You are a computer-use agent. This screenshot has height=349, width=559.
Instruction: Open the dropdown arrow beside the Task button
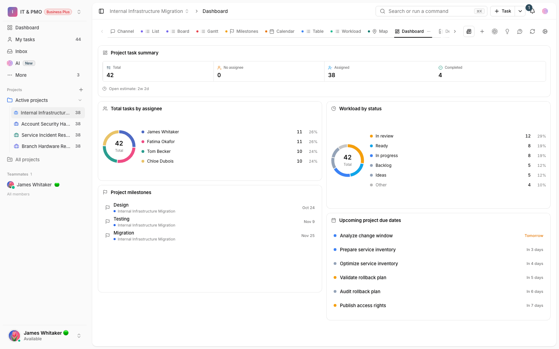click(520, 11)
